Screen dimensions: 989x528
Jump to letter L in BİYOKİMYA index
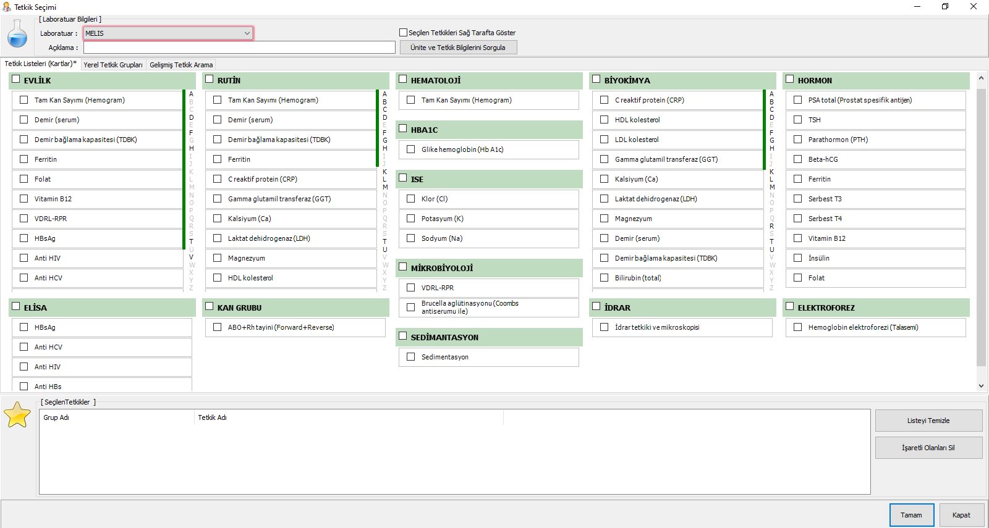(771, 179)
